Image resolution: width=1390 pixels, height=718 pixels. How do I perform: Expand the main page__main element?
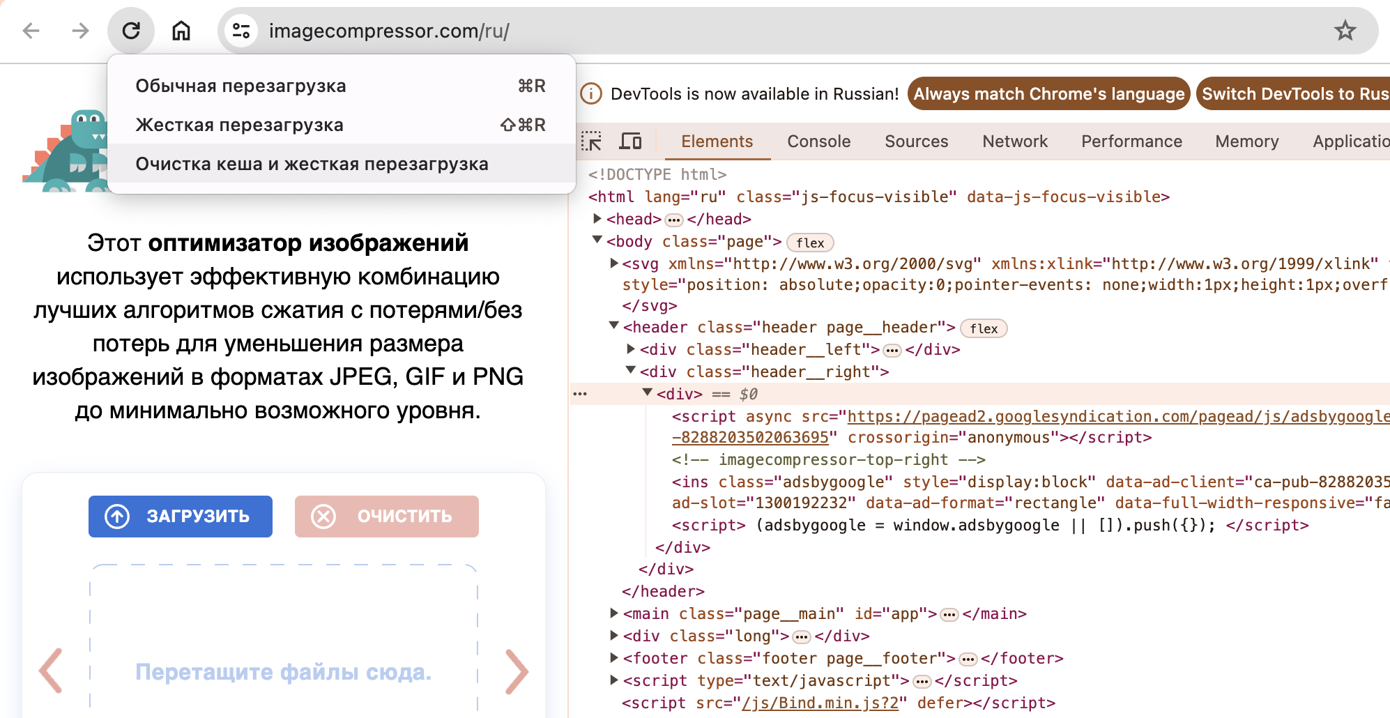[614, 613]
